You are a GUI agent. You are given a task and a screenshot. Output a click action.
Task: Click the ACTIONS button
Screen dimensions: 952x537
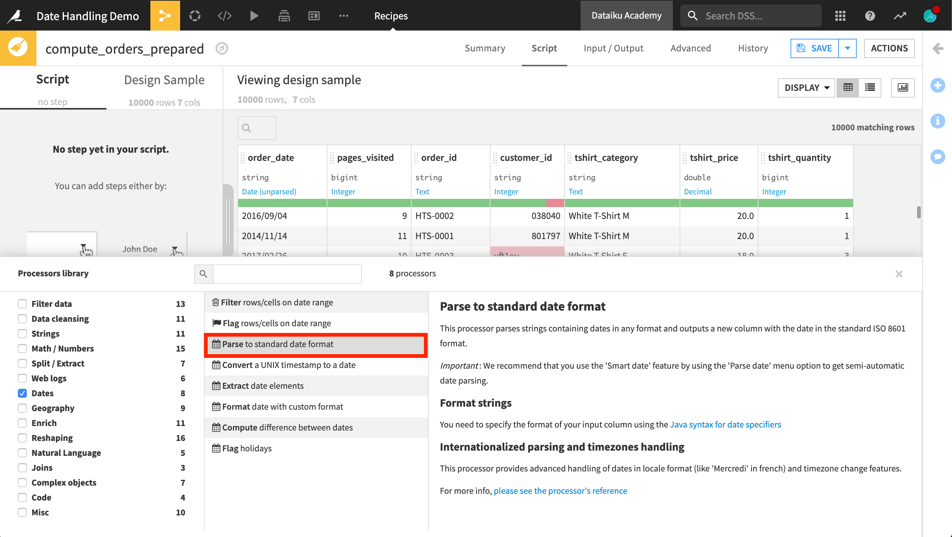click(889, 48)
